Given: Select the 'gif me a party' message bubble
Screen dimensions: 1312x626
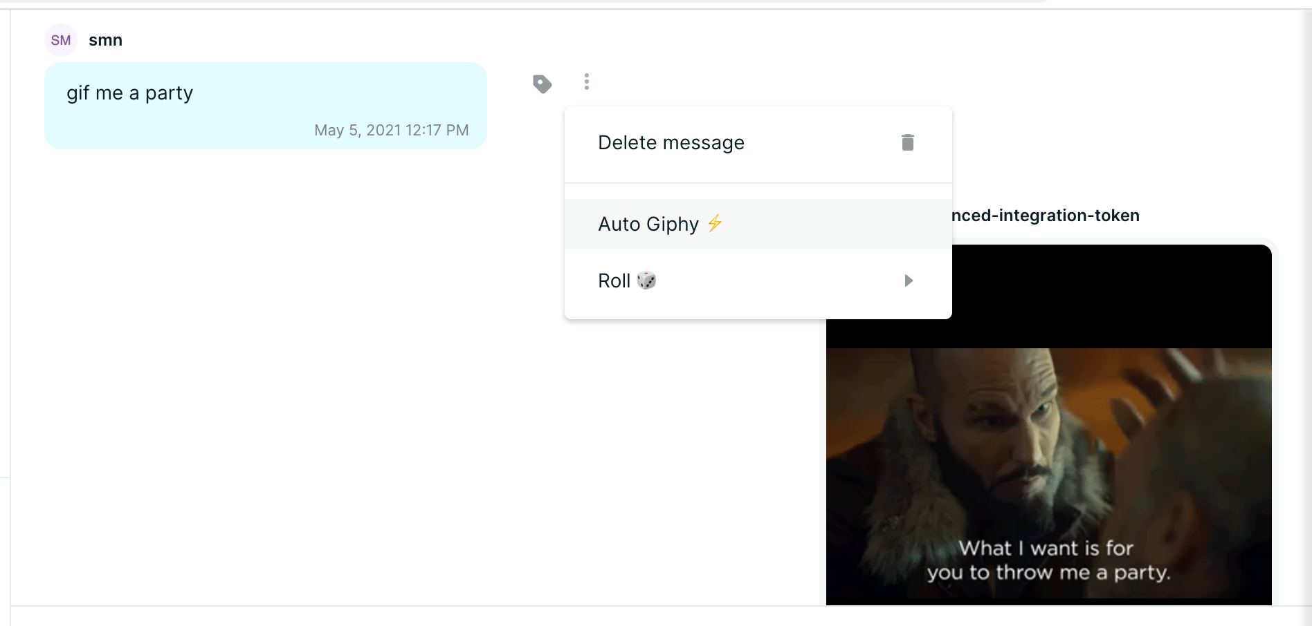Looking at the screenshot, I should click(x=266, y=106).
